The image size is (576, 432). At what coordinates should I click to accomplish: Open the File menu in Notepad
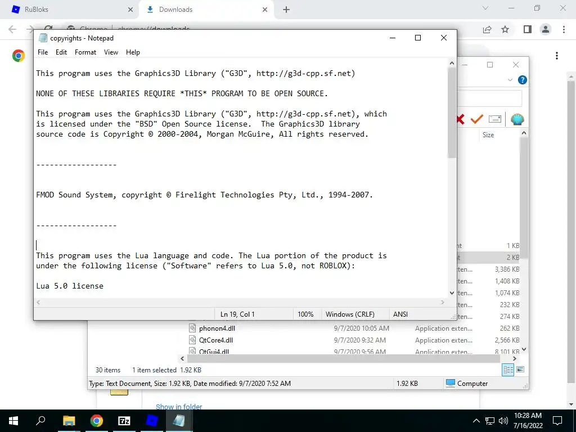tap(43, 52)
